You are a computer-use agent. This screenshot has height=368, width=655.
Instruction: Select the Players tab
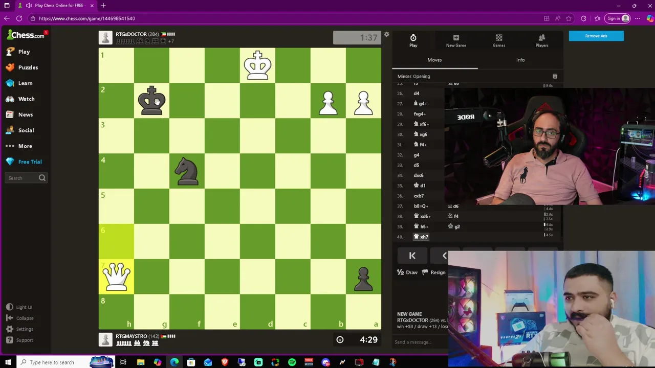tap(542, 41)
